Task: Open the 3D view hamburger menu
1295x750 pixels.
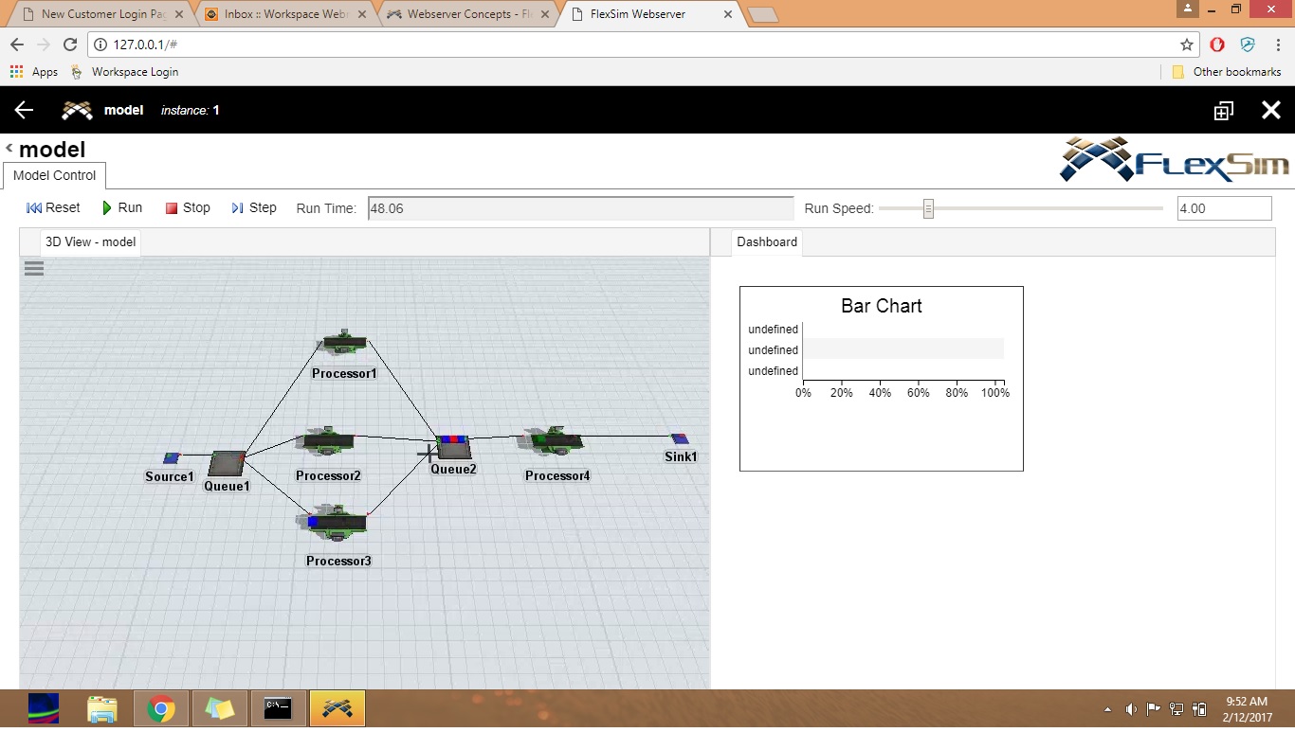Action: pyautogui.click(x=34, y=268)
